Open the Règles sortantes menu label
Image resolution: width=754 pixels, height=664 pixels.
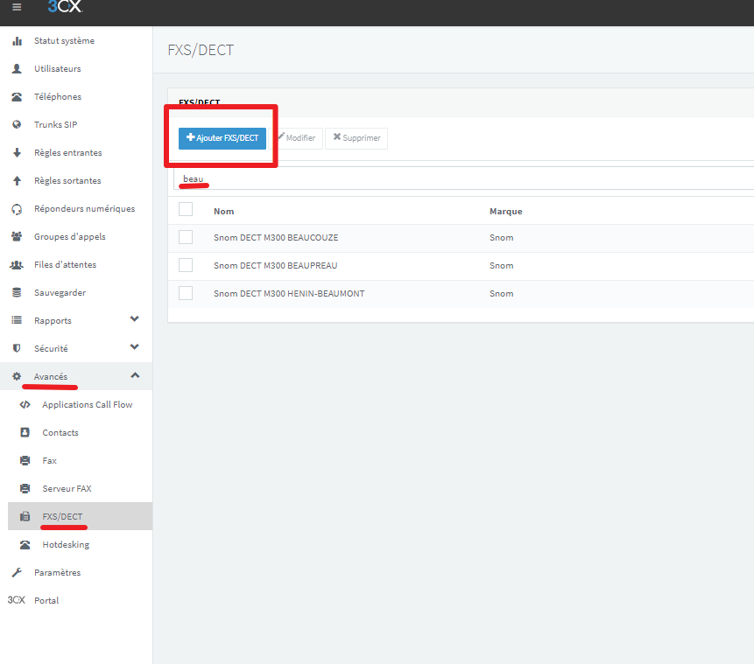pos(67,181)
